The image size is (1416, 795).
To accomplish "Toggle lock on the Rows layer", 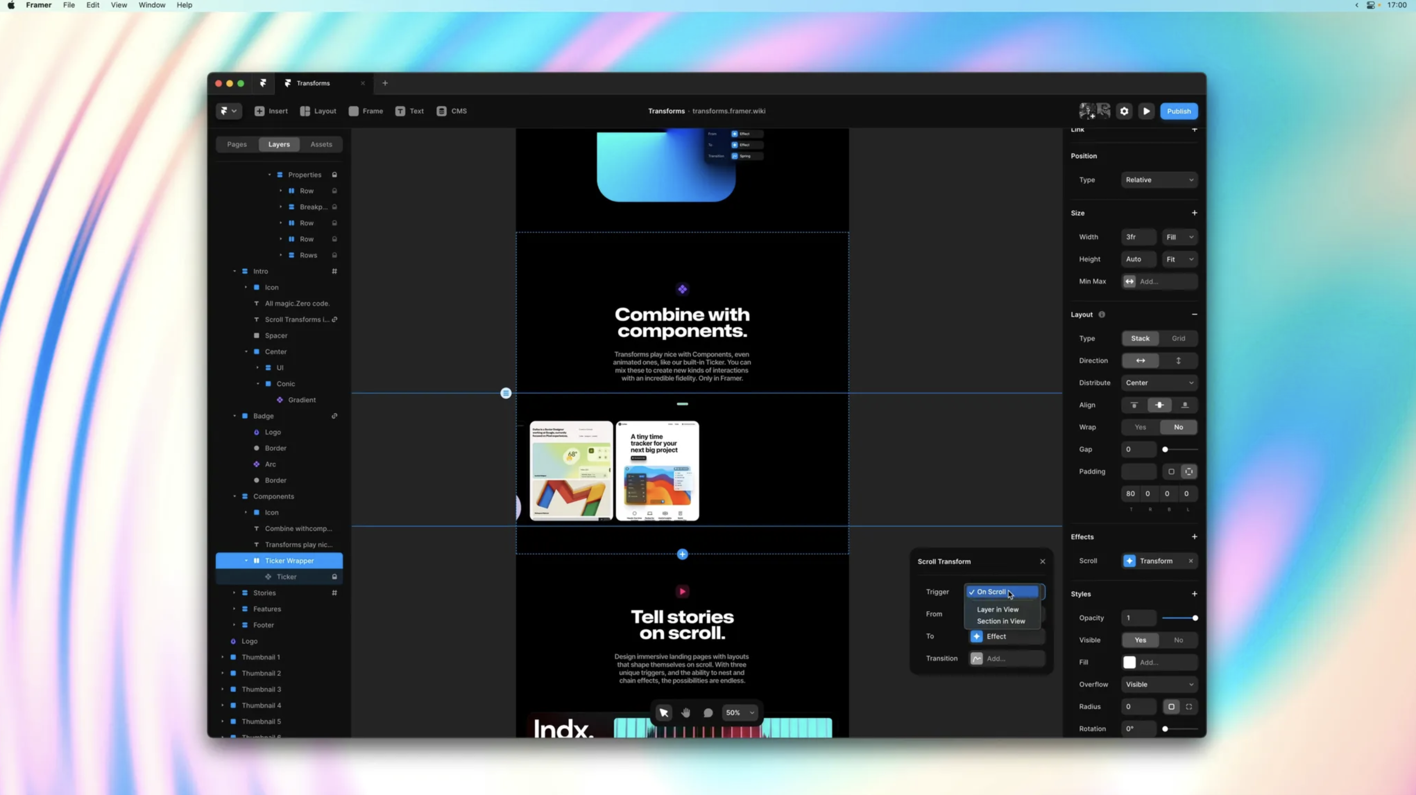I will click(334, 255).
